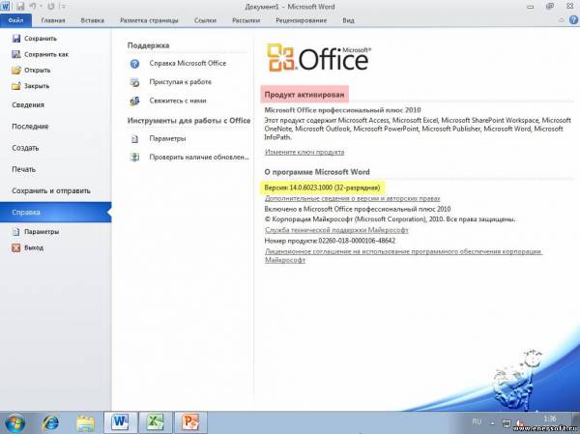The width and height of the screenshot is (580, 434).
Task: Open the Windows Start button
Action: point(14,423)
